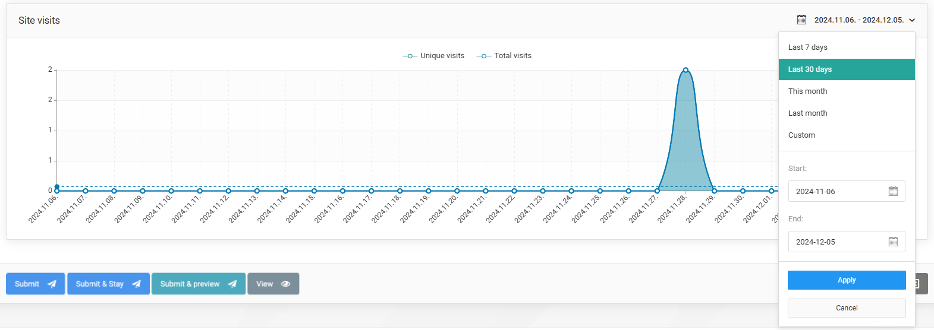Click paper plane icon on Submit & preview
Screen dimensions: 934x330
click(232, 284)
